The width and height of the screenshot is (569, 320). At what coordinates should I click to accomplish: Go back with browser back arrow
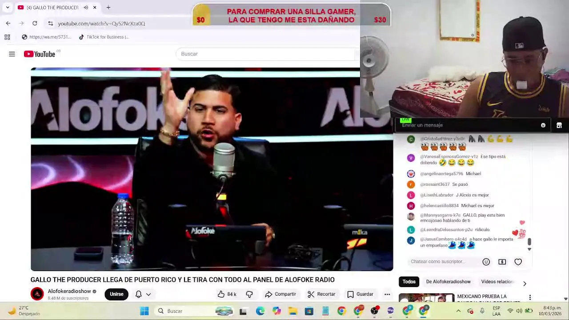click(8, 24)
